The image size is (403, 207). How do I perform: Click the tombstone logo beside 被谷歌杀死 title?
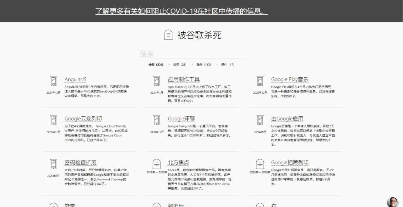169,35
